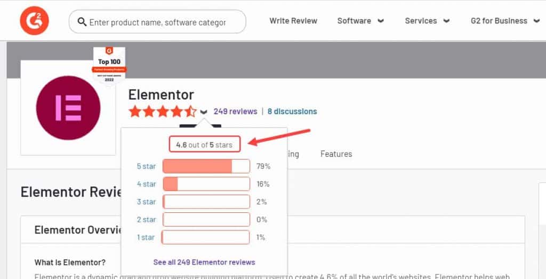Click the 4 star rating bar
Viewport: 546px width, 279px height.
pyautogui.click(x=206, y=184)
